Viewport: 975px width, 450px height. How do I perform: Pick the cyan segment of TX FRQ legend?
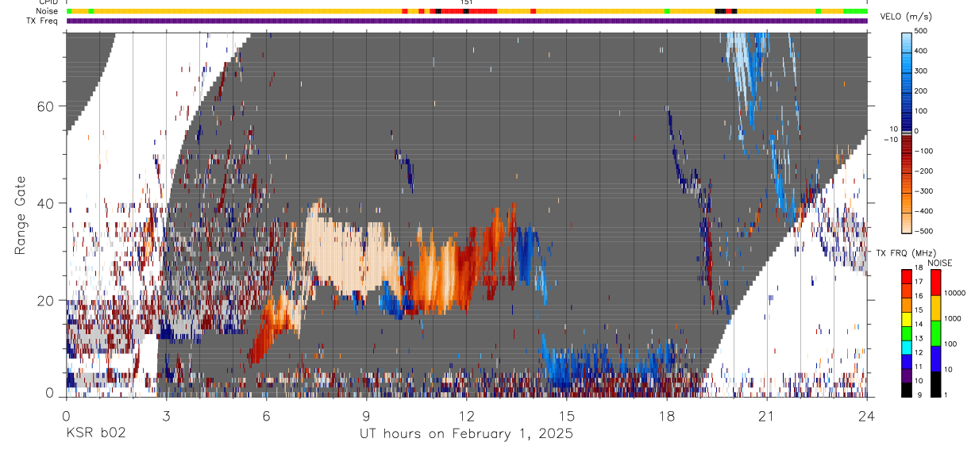907,346
